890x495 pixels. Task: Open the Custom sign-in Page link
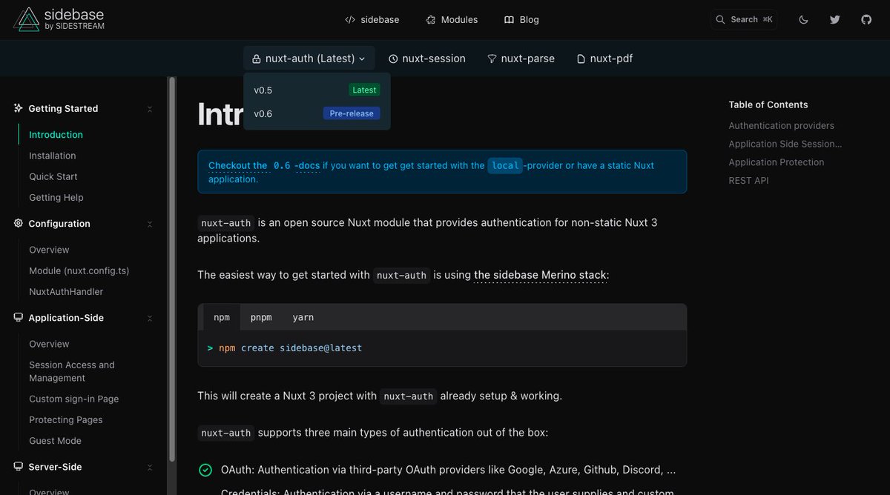(x=74, y=399)
